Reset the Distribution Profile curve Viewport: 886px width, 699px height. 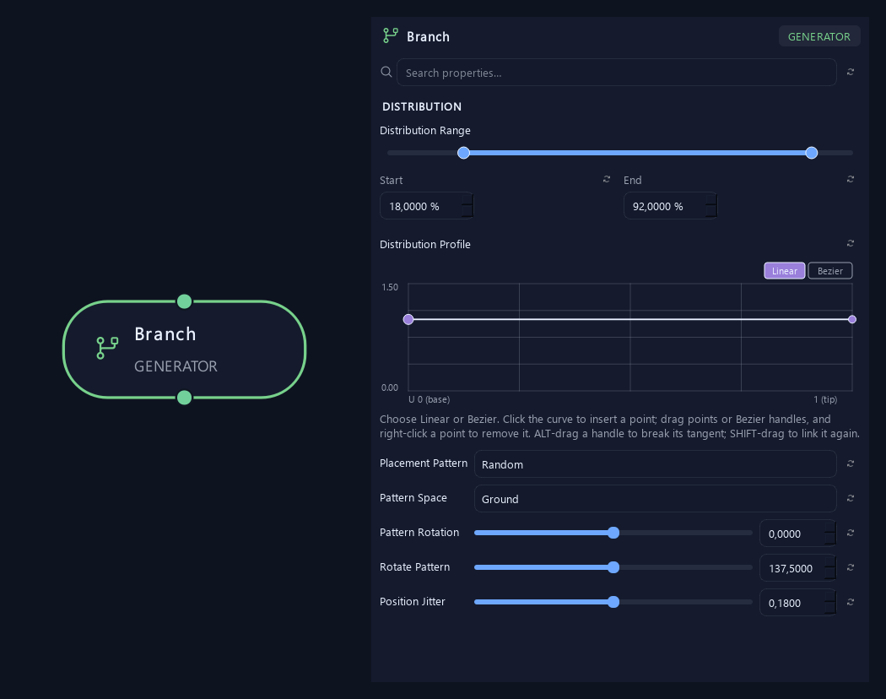coord(851,243)
